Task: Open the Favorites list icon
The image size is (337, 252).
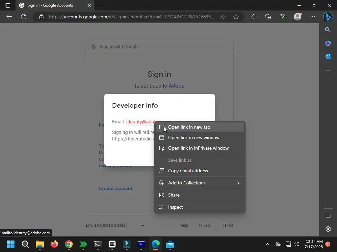Action: click(x=253, y=17)
